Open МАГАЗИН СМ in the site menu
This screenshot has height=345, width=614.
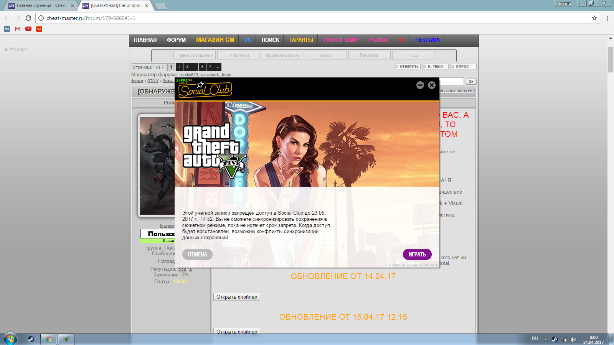tap(215, 40)
